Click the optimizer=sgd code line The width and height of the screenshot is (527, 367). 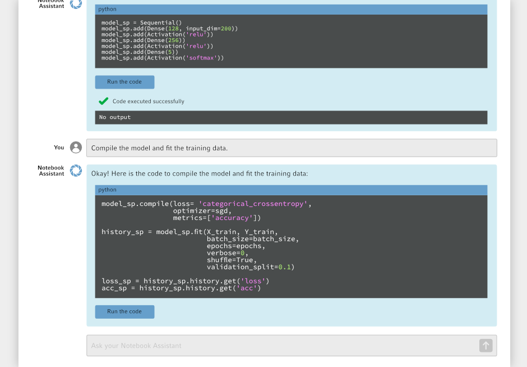pyautogui.click(x=202, y=211)
